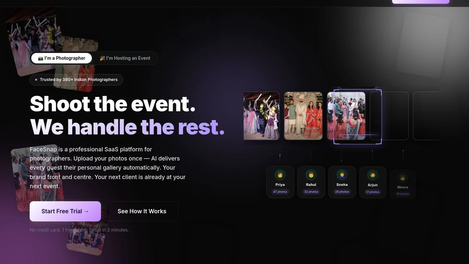Click the 28 photos label under Sneha
This screenshot has height=264, width=469.
tap(342, 192)
